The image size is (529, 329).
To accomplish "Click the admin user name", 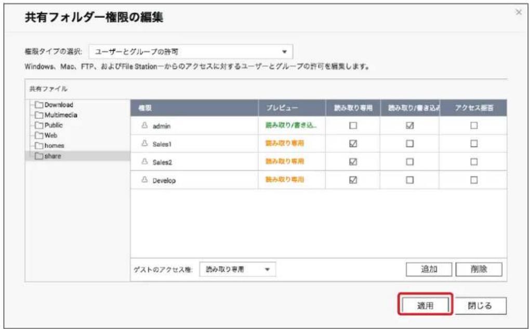I will [x=161, y=126].
